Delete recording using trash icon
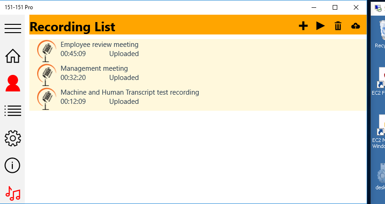 338,26
